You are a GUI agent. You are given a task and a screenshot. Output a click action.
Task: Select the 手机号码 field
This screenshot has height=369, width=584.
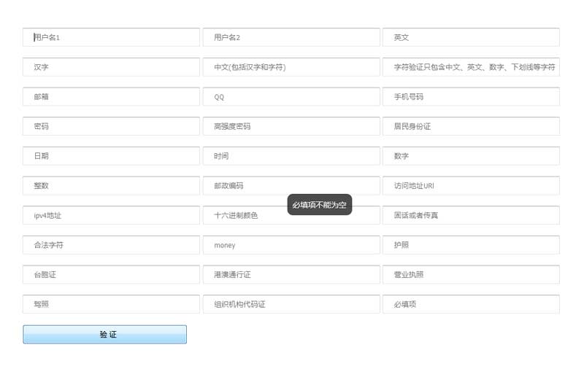coord(471,96)
